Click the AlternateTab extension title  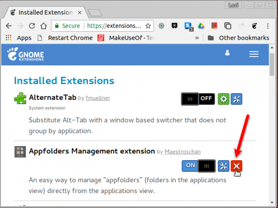click(x=52, y=97)
